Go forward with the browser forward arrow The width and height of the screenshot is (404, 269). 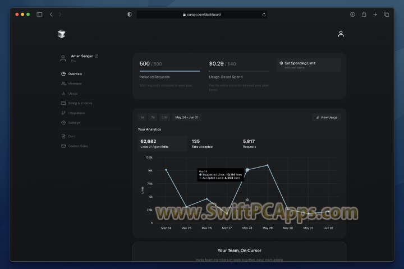60,15
